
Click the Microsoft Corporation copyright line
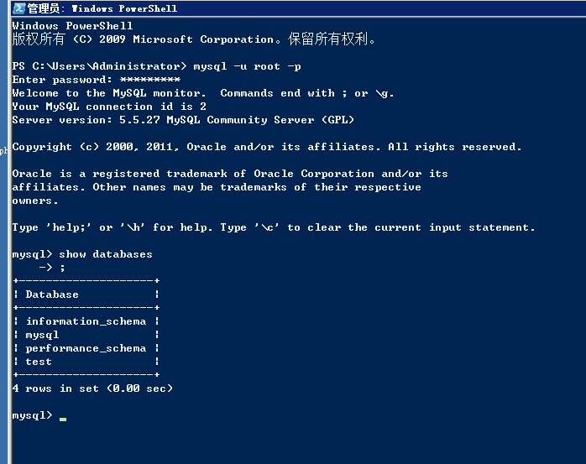(x=193, y=39)
